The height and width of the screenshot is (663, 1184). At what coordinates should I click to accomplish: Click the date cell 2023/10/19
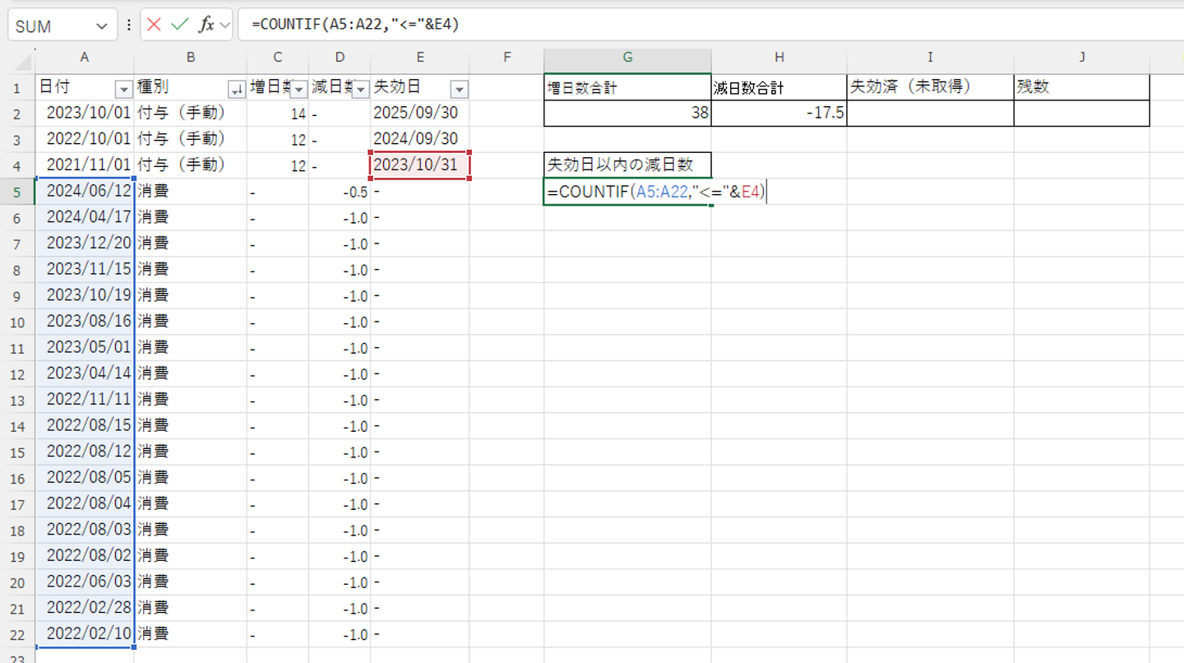pos(85,296)
